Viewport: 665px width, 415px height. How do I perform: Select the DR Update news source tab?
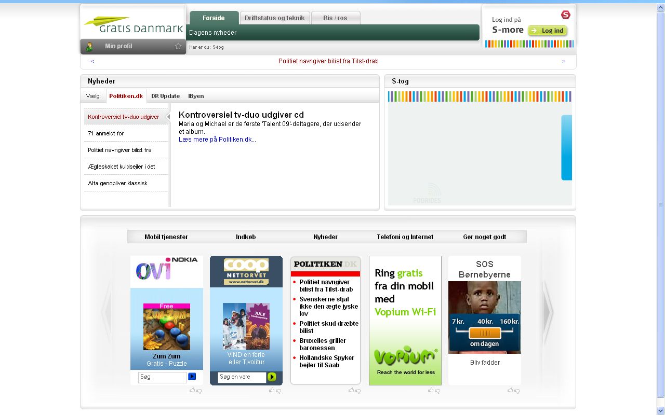click(x=165, y=96)
